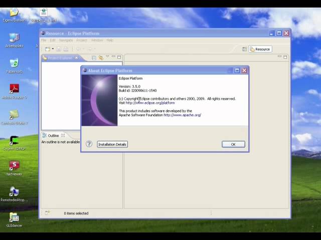Select the Papierkorb recycle bin icon

pyautogui.click(x=14, y=65)
